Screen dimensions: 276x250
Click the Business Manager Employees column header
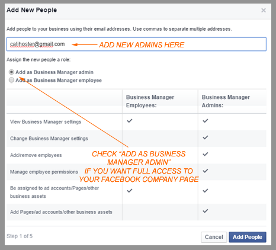[x=150, y=101]
